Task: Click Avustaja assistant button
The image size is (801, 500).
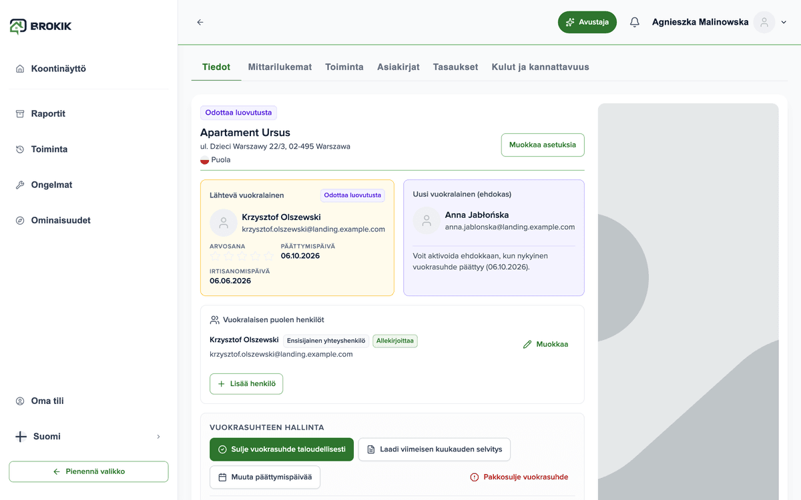Action: [587, 22]
